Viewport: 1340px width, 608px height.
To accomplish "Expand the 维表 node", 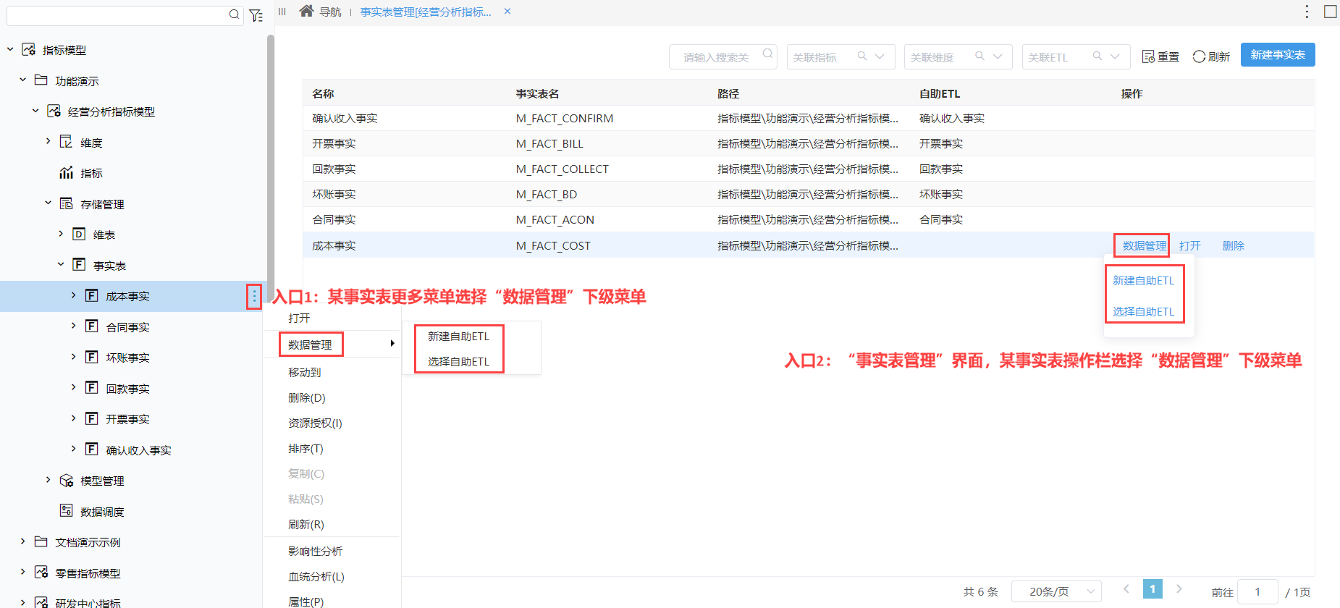I will (61, 234).
